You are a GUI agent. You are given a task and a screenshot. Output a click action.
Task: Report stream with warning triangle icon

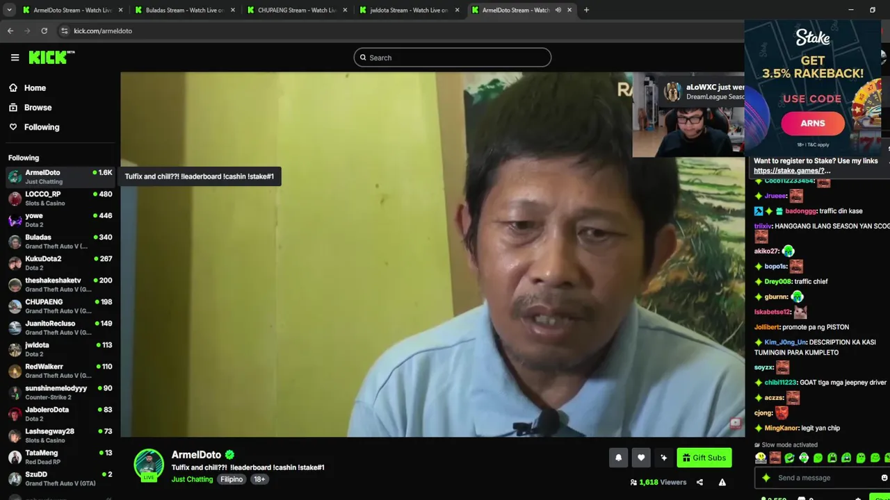722,483
